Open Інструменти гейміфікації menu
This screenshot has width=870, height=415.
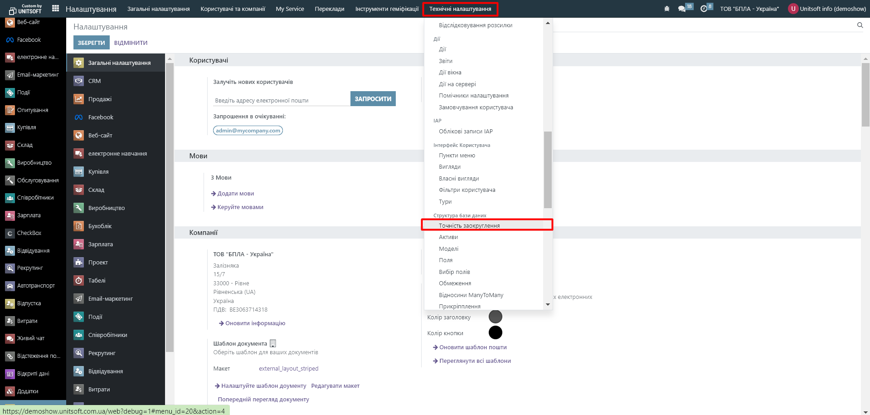[x=387, y=9]
